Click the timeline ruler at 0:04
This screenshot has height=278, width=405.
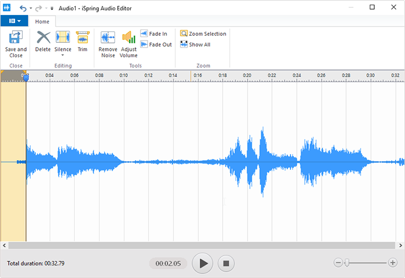(49, 75)
